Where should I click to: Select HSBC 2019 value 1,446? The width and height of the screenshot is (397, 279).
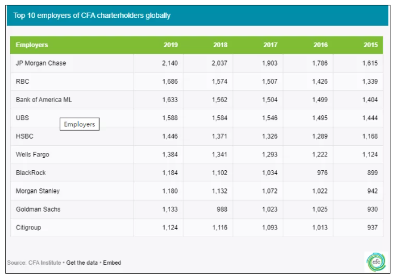point(170,136)
